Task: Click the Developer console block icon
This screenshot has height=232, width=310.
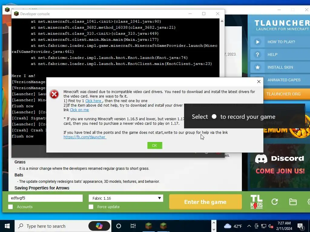Action: tap(16, 14)
